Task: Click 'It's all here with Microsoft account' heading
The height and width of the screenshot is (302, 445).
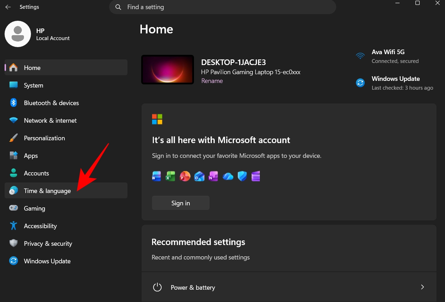Action: point(221,140)
